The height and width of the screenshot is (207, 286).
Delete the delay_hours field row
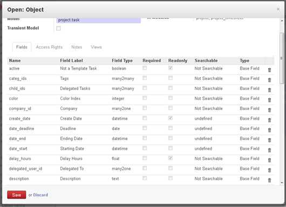pos(269,160)
